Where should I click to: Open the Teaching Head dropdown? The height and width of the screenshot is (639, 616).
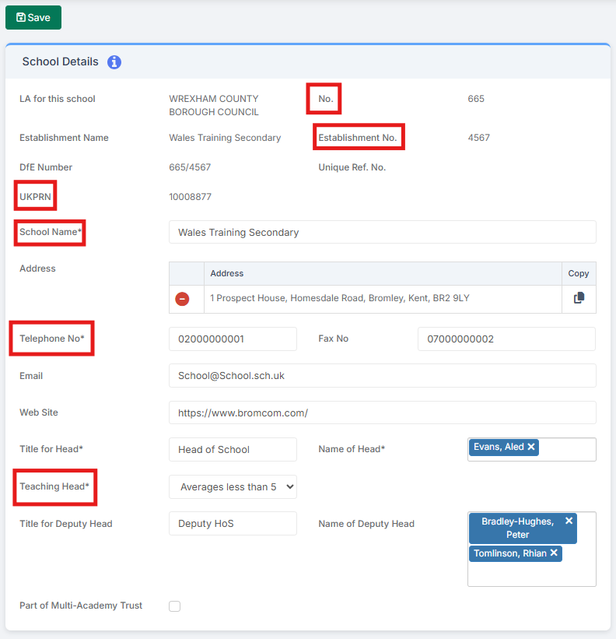(x=233, y=486)
